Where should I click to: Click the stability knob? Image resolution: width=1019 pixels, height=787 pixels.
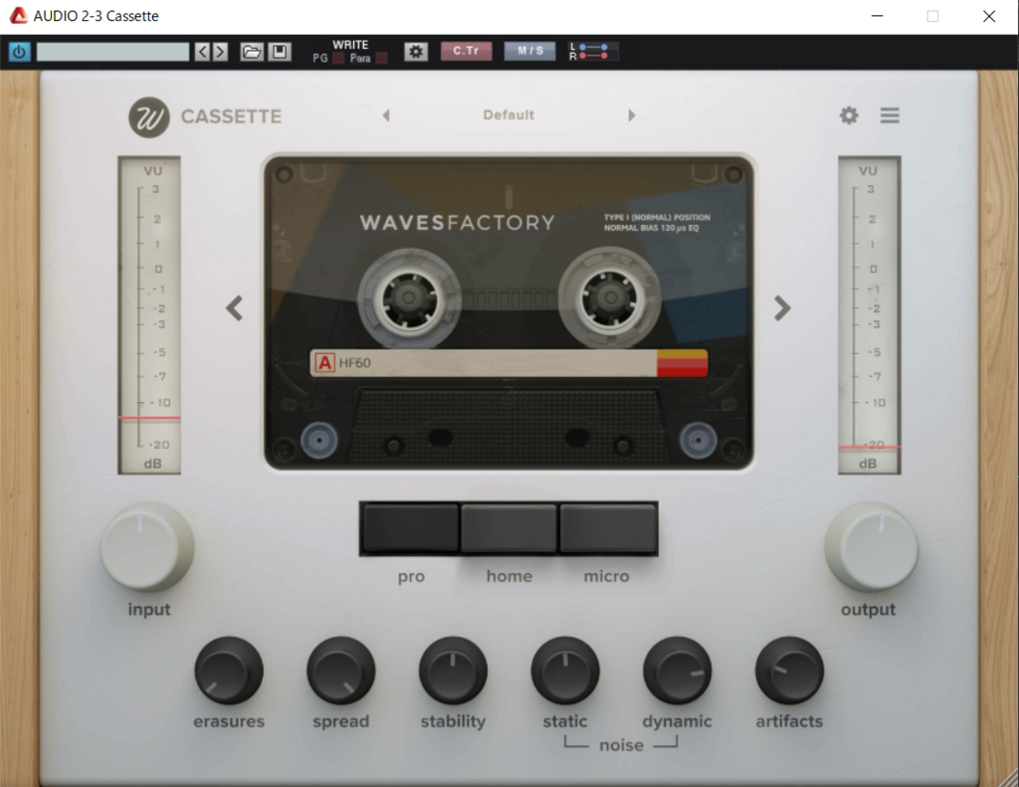(453, 671)
